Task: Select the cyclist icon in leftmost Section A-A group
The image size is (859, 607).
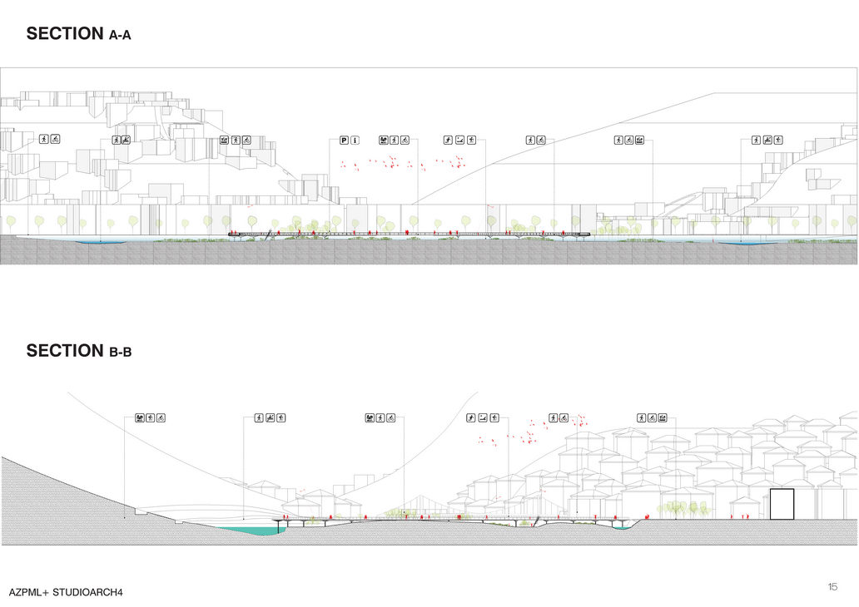Action: (x=55, y=140)
